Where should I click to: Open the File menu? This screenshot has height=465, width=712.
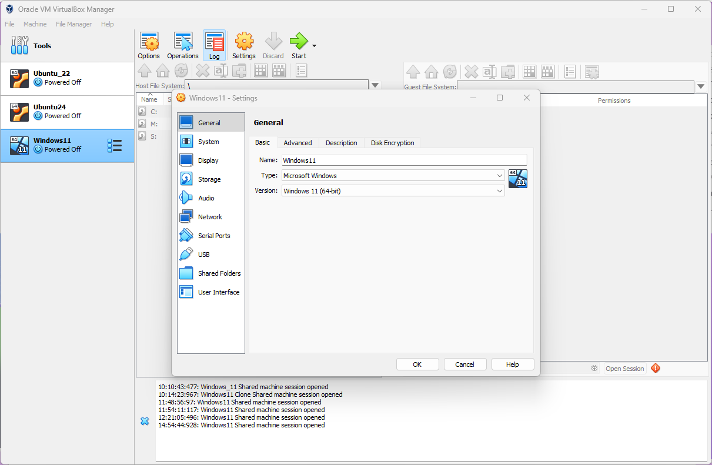[x=9, y=24]
